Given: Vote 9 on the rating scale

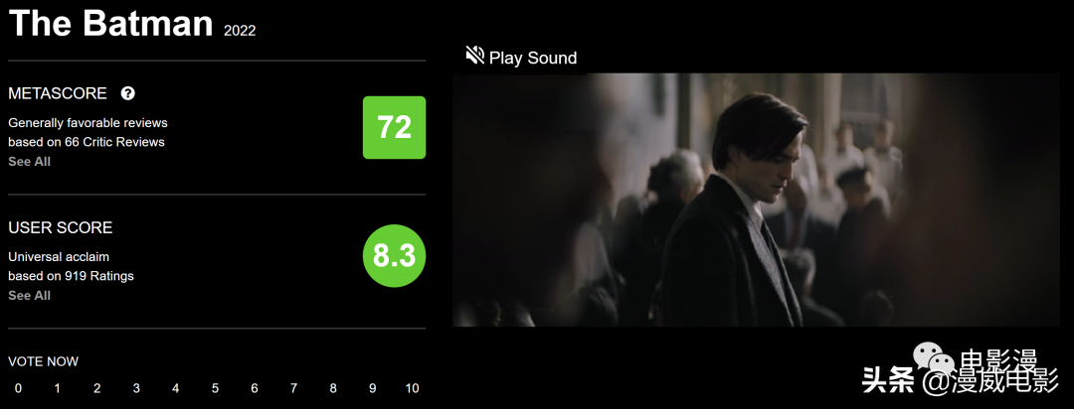Looking at the screenshot, I should pyautogui.click(x=373, y=388).
